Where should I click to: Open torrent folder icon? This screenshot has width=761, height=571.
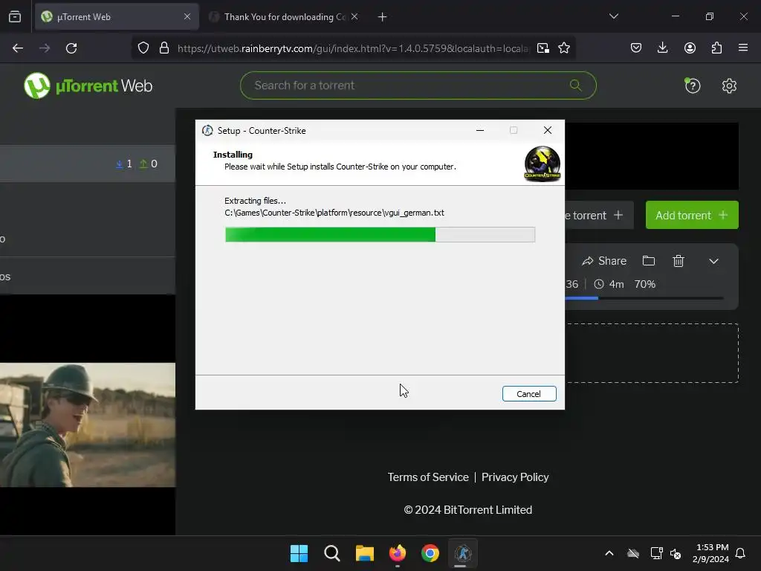tap(648, 261)
